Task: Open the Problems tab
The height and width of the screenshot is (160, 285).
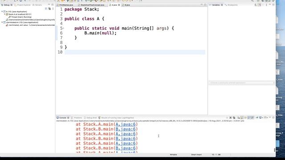Action: (77, 118)
